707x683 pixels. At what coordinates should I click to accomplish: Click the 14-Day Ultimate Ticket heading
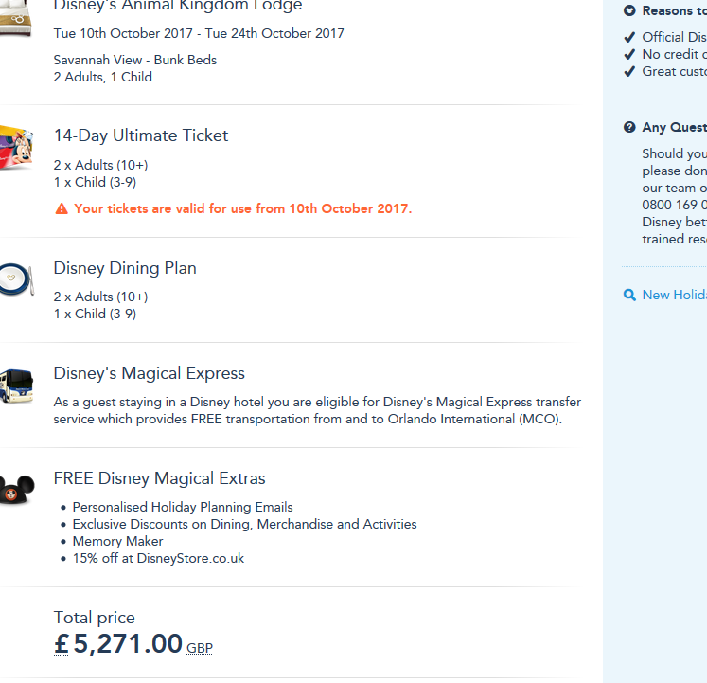[141, 135]
